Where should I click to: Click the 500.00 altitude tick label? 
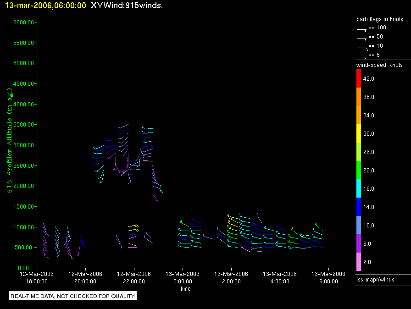25,248
